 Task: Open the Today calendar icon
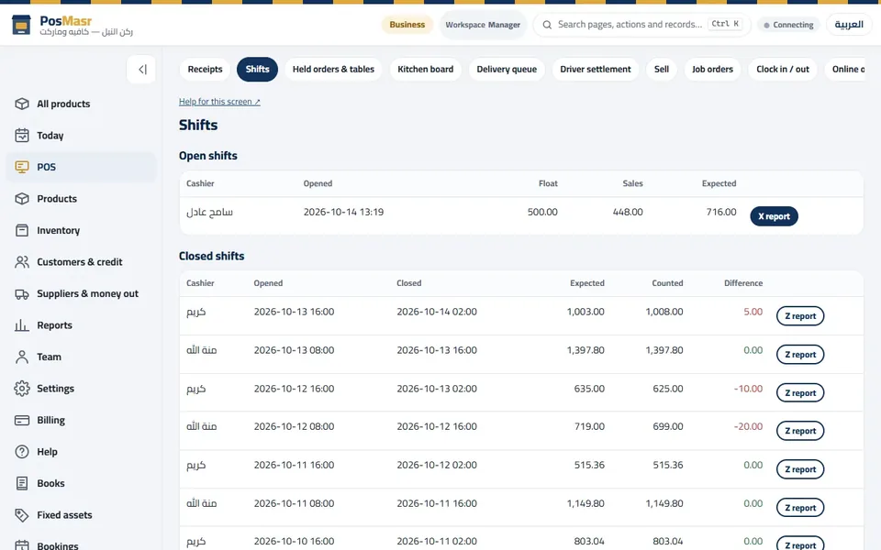[22, 136]
